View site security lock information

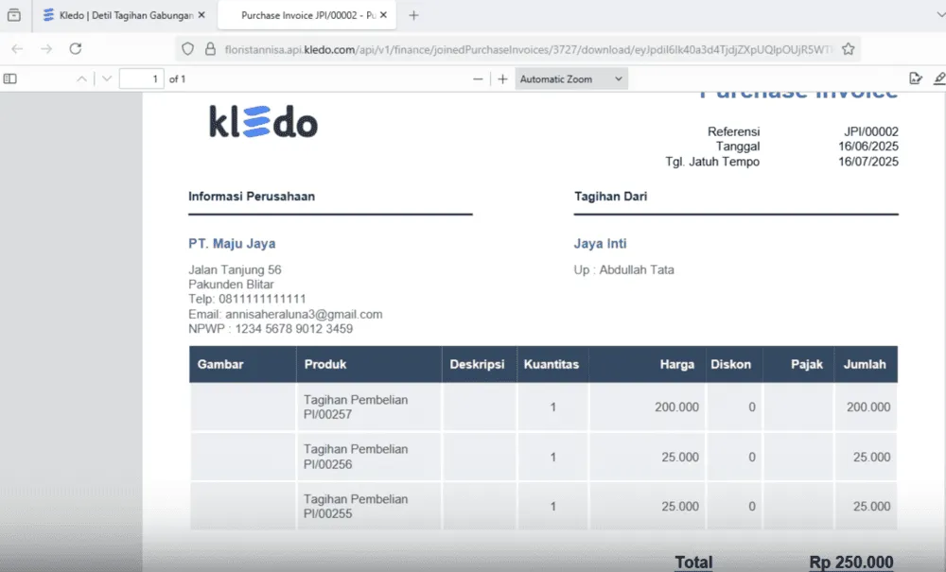[x=210, y=49]
